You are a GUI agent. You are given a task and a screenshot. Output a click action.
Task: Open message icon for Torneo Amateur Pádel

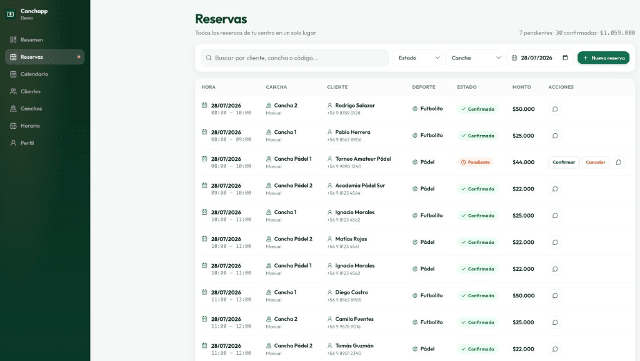coord(618,162)
